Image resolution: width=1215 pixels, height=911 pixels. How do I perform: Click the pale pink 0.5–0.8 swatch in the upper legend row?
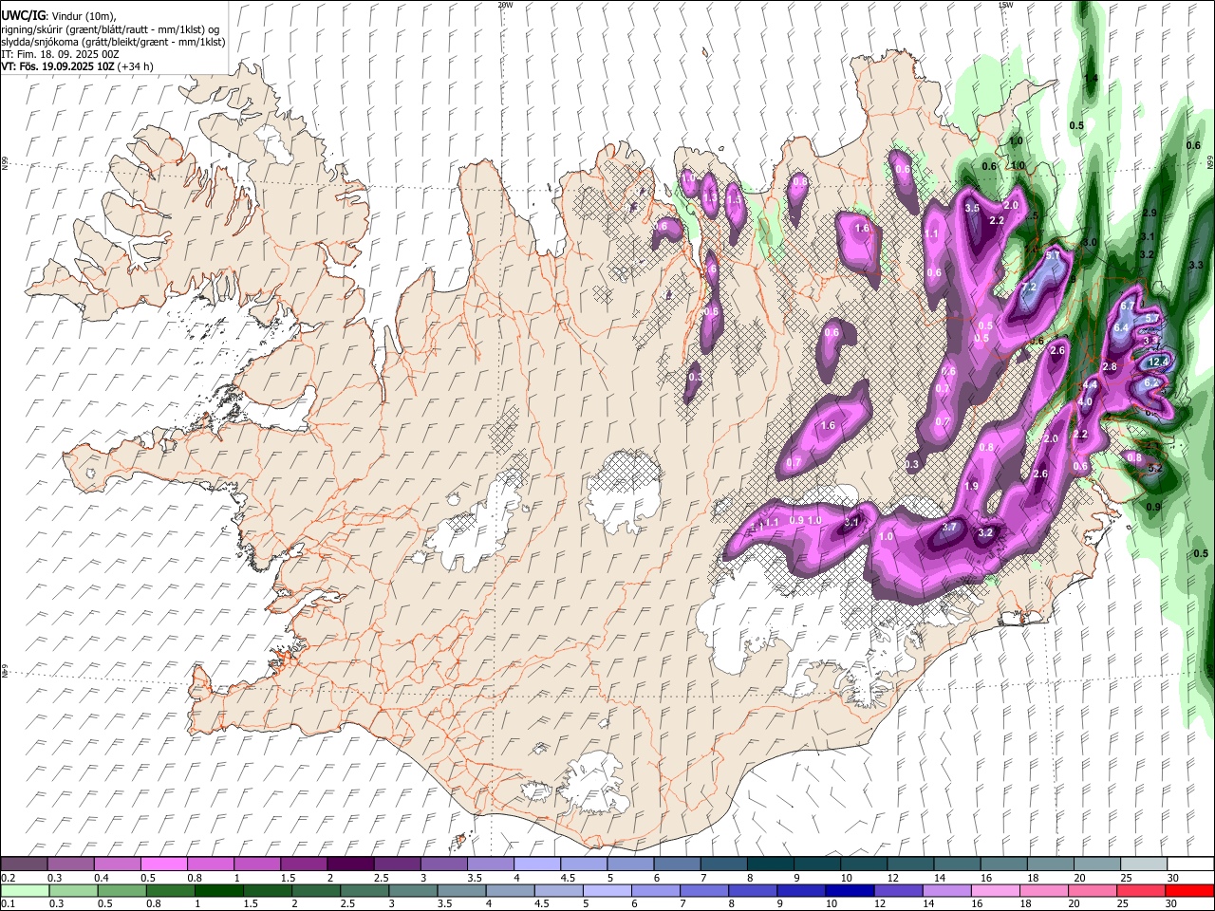(163, 864)
